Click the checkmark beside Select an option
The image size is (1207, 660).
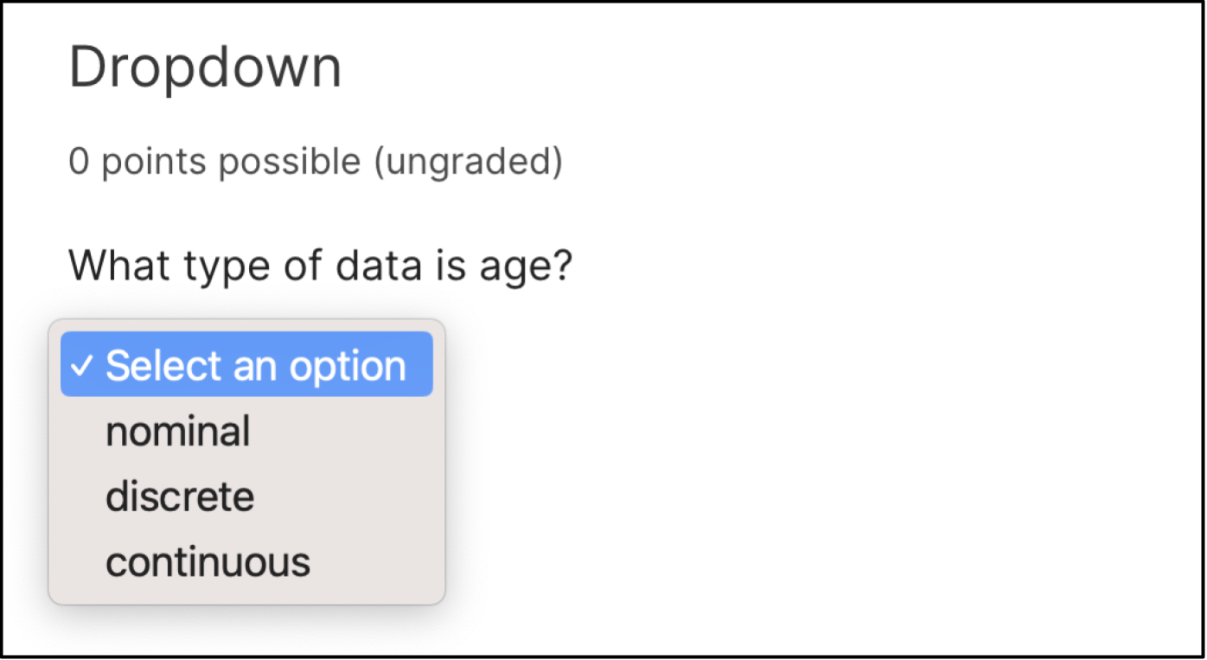[81, 366]
